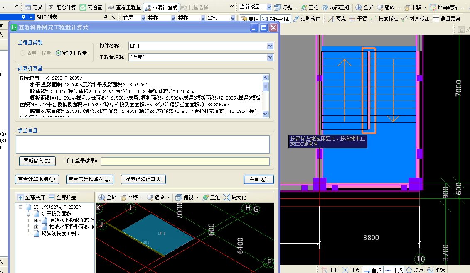Collapse all tree nodes with 全部折叠
The height and width of the screenshot is (273, 470).
pos(62,197)
